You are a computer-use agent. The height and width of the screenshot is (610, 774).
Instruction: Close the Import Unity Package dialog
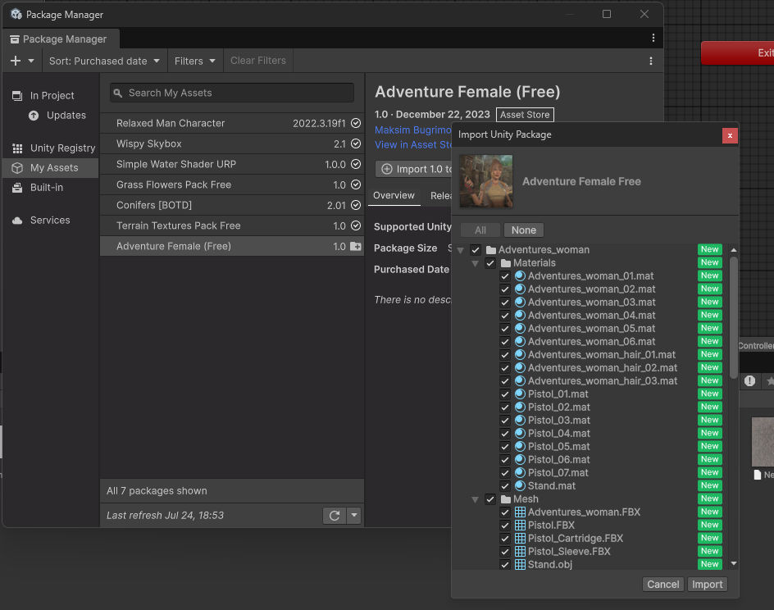point(729,135)
